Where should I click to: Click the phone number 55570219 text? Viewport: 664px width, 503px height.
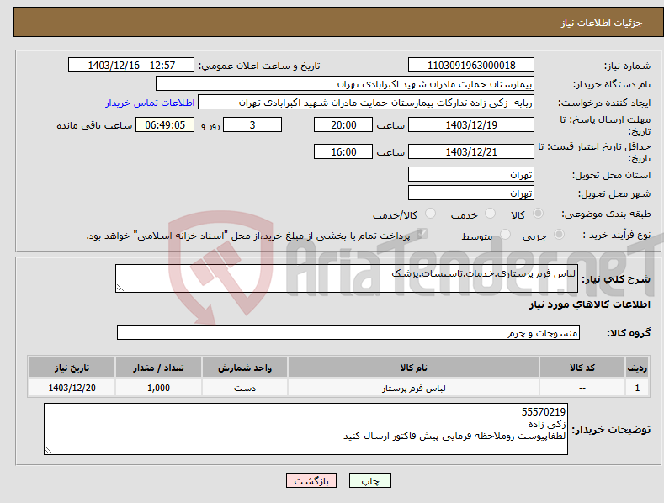click(x=544, y=412)
